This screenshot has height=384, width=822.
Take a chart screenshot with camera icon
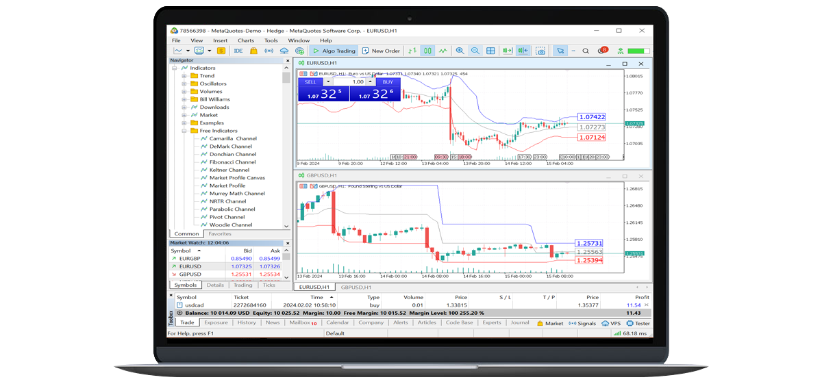(x=540, y=51)
